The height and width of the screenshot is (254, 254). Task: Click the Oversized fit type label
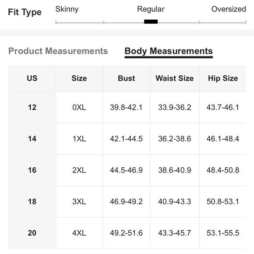(229, 9)
